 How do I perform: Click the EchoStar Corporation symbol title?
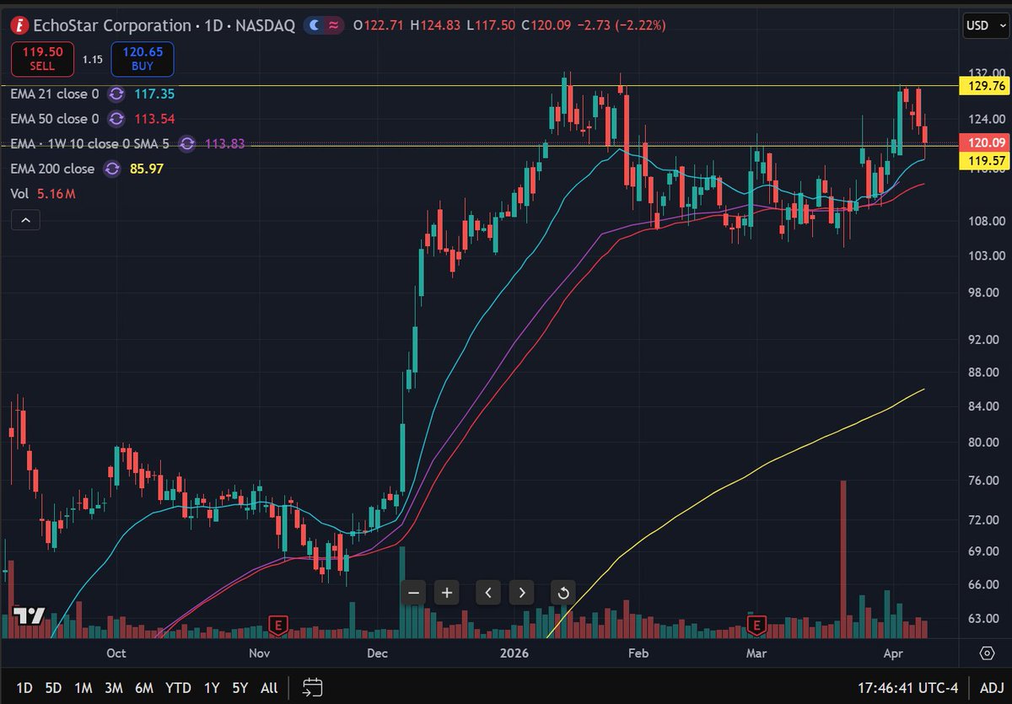112,25
